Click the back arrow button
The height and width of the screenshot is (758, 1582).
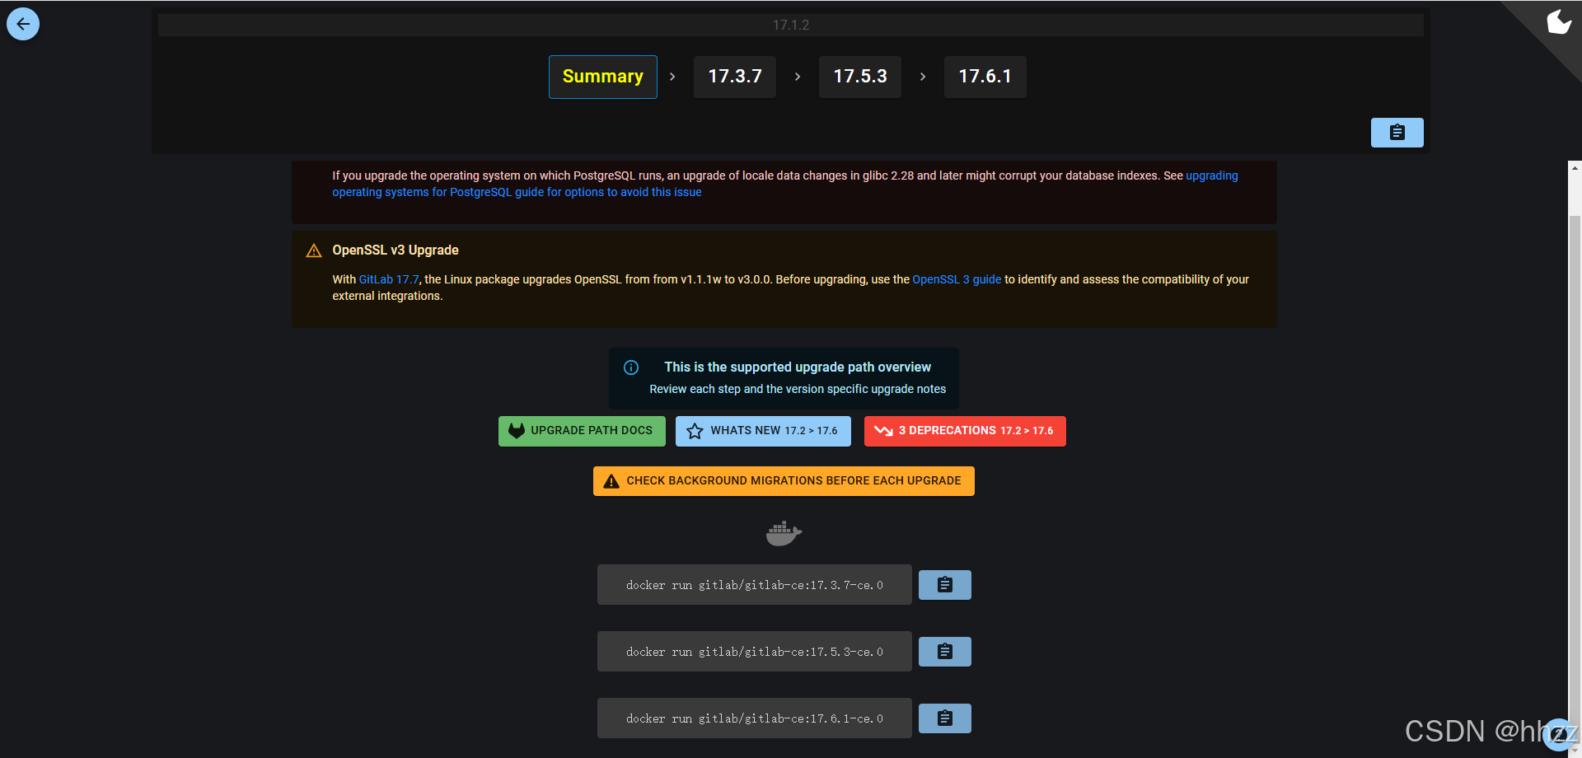tap(23, 24)
